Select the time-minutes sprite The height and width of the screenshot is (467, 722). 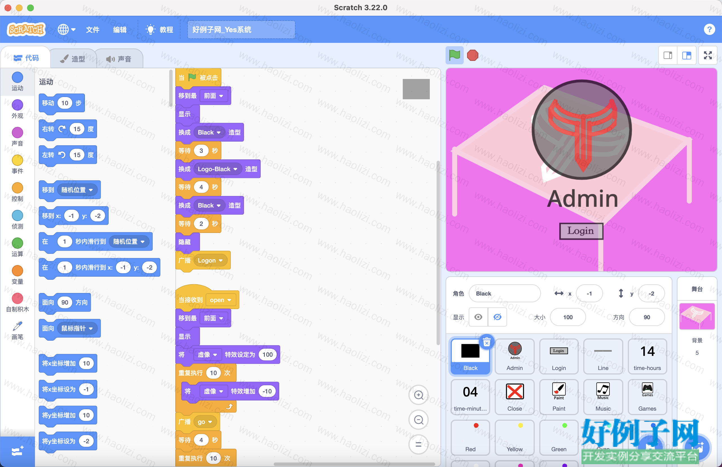[470, 397]
